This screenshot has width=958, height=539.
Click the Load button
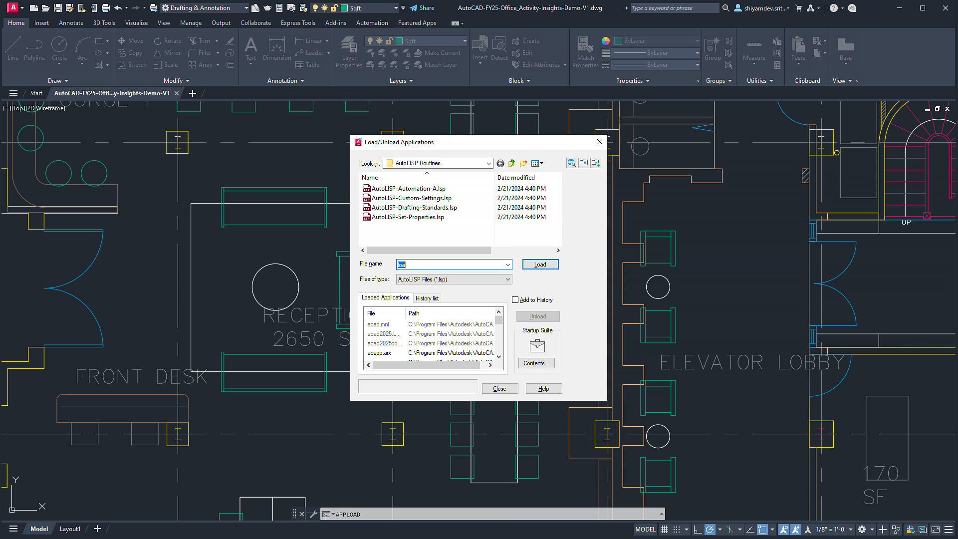(x=540, y=264)
